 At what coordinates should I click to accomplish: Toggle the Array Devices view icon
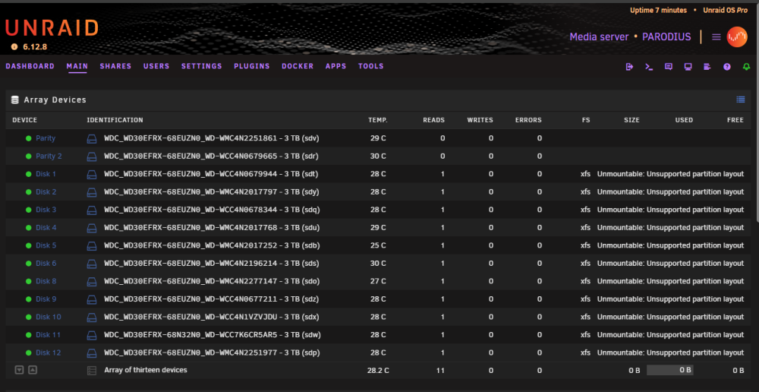pyautogui.click(x=741, y=100)
